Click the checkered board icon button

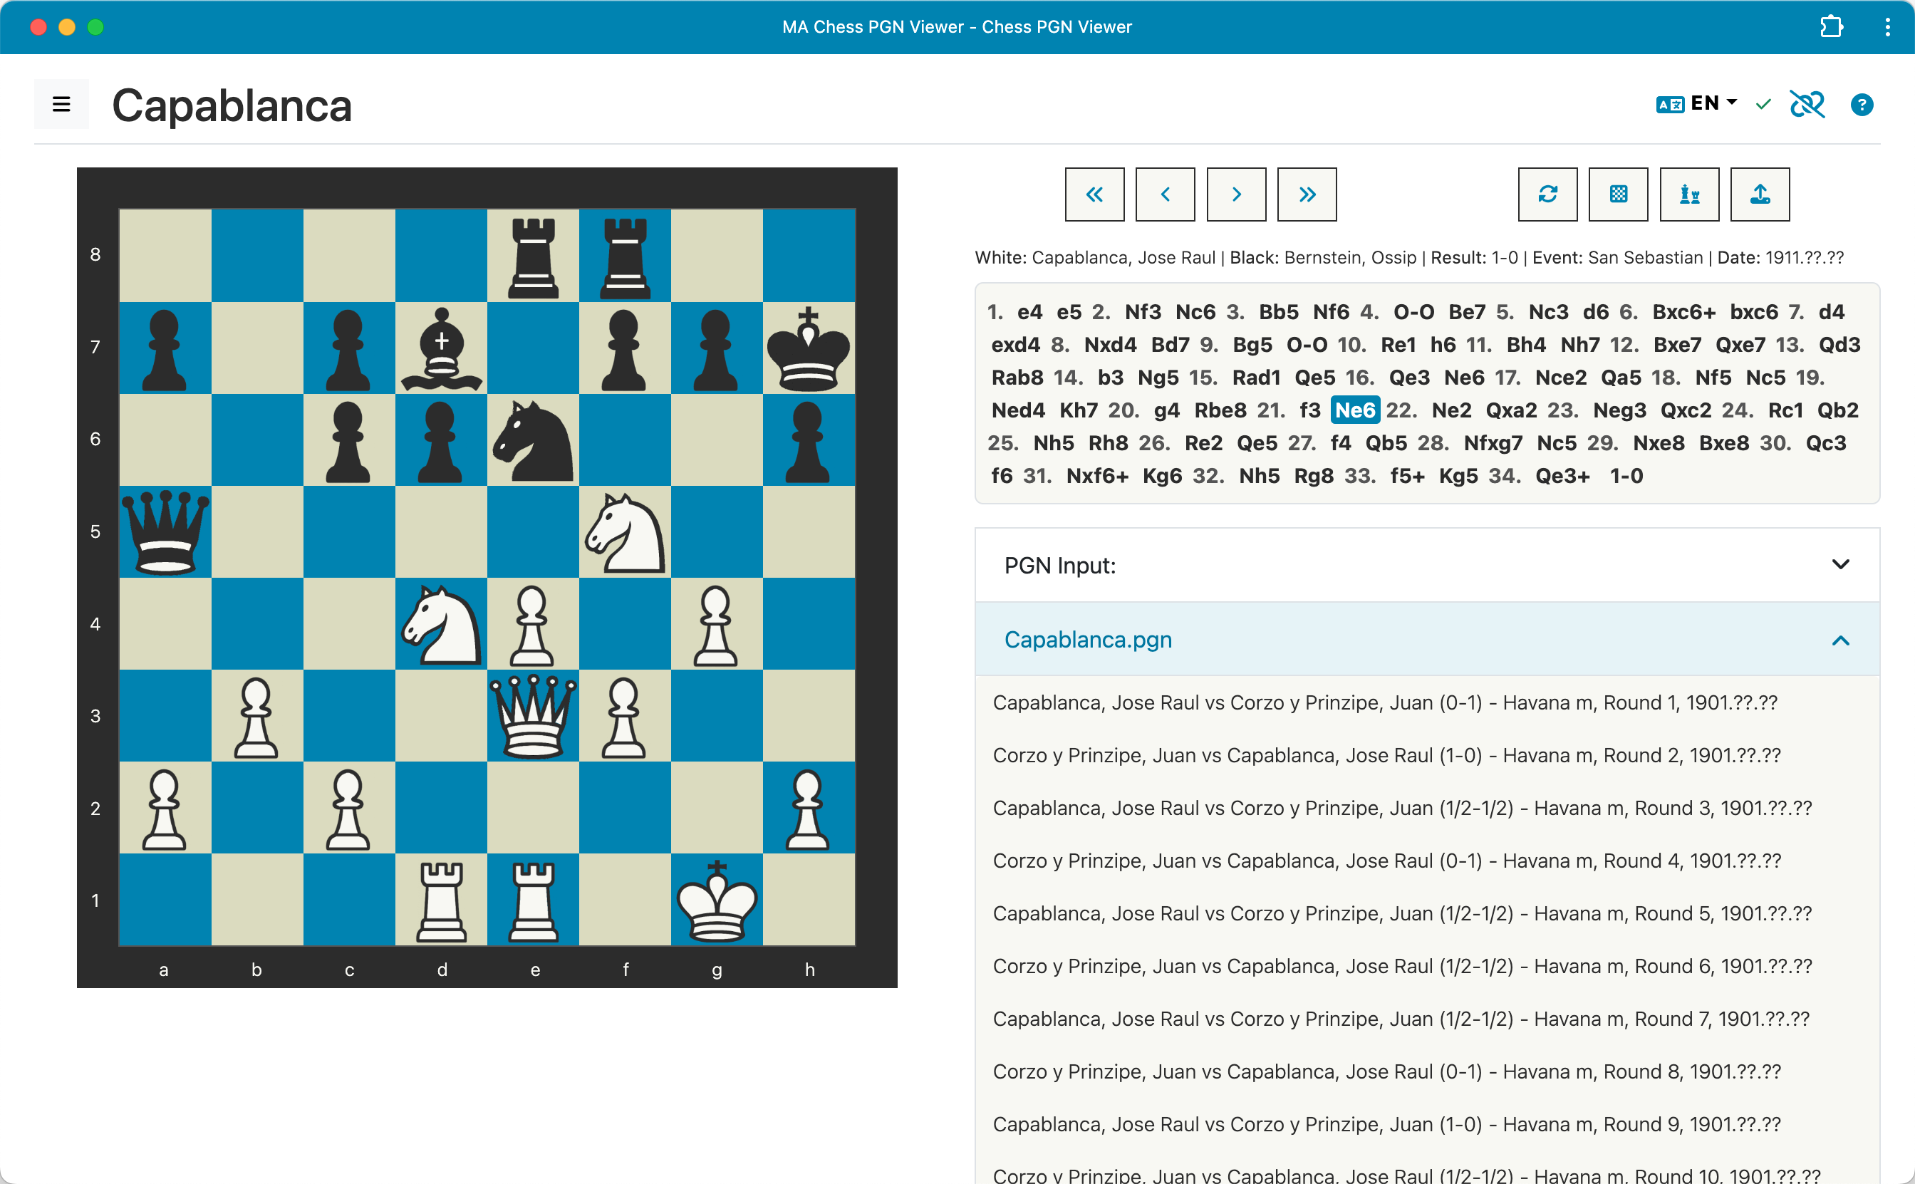pos(1617,194)
